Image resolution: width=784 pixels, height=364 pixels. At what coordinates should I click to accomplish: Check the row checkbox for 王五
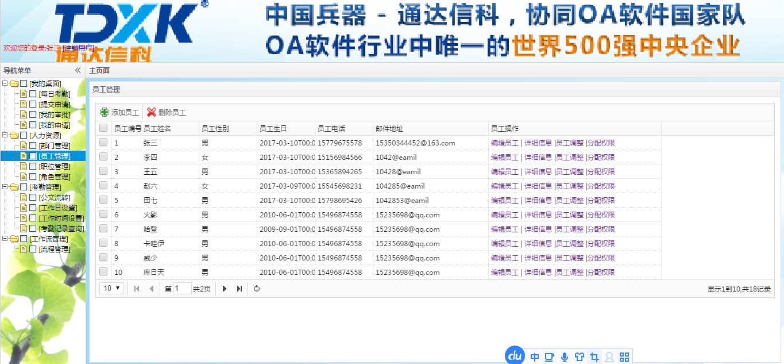103,171
